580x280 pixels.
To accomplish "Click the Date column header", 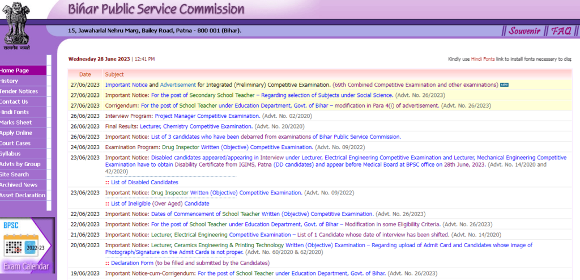I will [85, 74].
